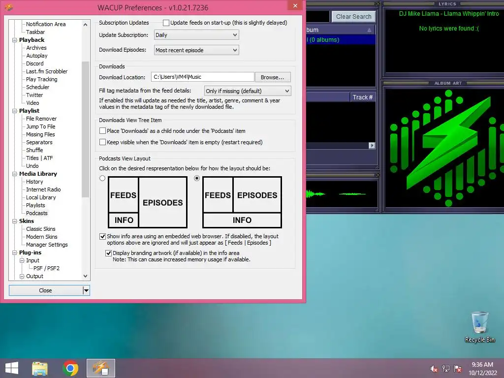
Task: Click WACUP taskbar icon
Action: (100, 368)
